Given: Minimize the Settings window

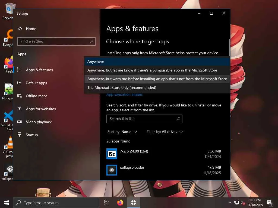Looking at the screenshot, I should [199, 13].
